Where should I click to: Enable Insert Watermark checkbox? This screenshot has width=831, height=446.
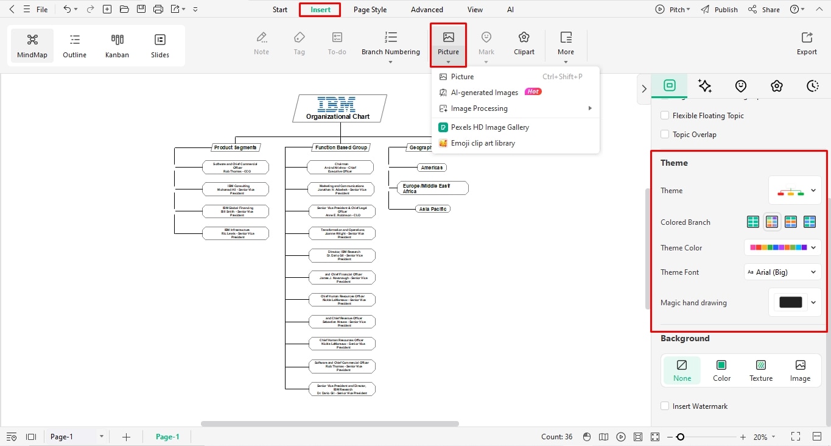click(665, 406)
